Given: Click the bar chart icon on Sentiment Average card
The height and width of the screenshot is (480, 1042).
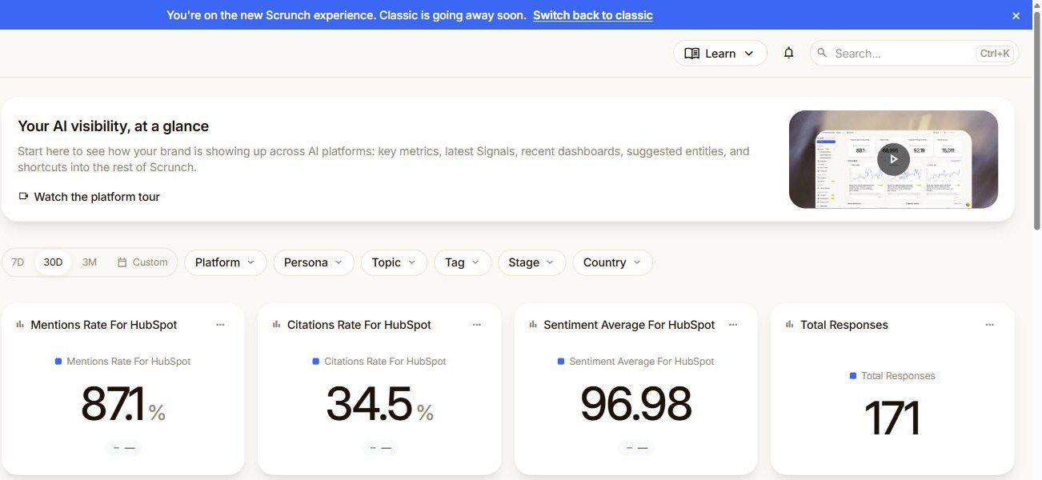Looking at the screenshot, I should (532, 324).
